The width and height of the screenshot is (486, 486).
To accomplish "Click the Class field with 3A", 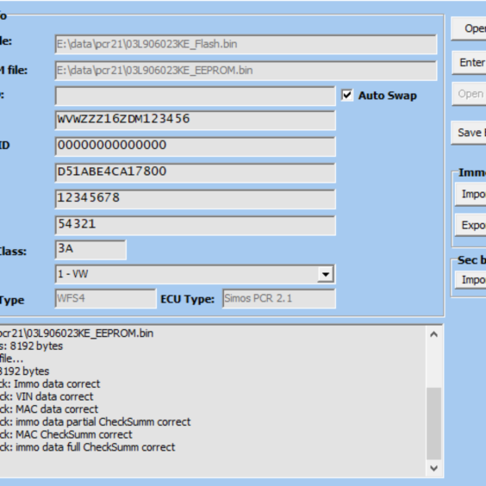I will (x=90, y=250).
